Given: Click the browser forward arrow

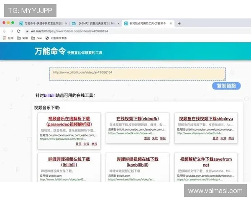Looking at the screenshot, I should pos(12,31).
